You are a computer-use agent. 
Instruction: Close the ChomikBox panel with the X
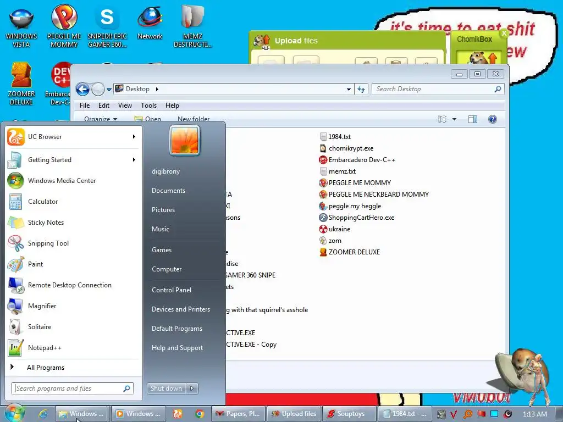[x=504, y=33]
